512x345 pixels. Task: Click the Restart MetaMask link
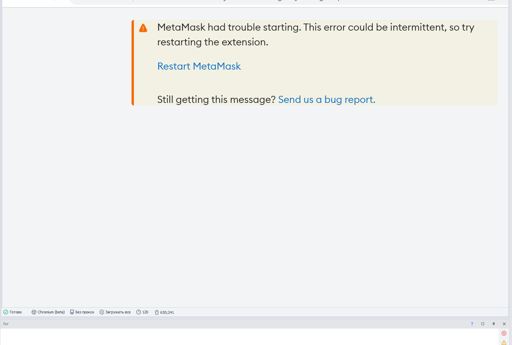click(199, 66)
